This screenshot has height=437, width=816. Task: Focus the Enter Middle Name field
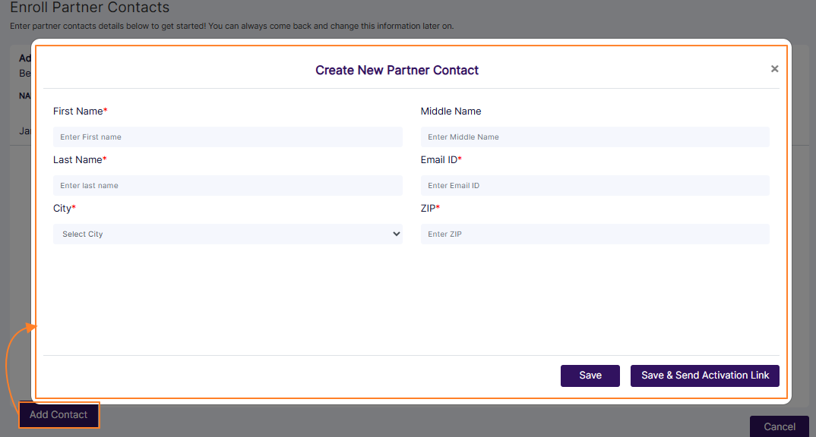[x=595, y=137]
